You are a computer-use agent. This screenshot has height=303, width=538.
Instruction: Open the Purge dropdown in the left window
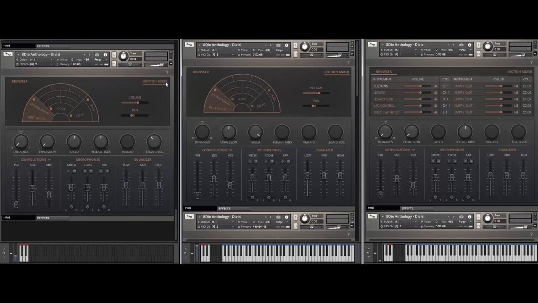[100, 60]
